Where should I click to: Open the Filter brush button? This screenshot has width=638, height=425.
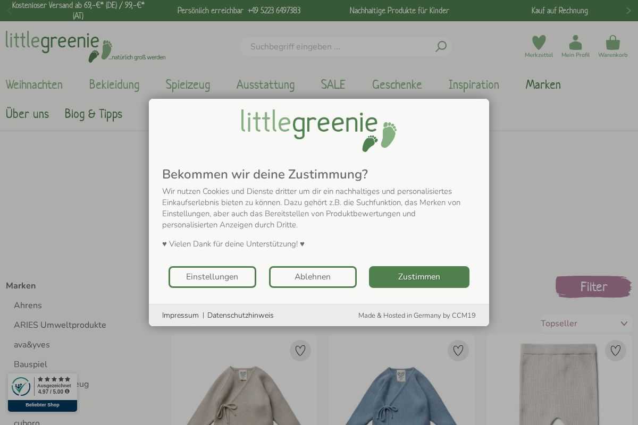pyautogui.click(x=593, y=287)
